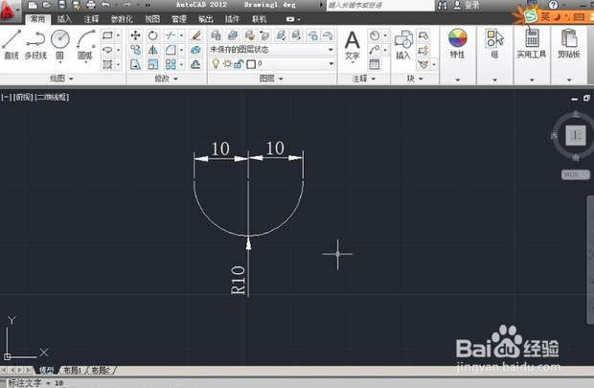Open the 布局1 layout tab
The image size is (594, 388).
pyautogui.click(x=73, y=370)
